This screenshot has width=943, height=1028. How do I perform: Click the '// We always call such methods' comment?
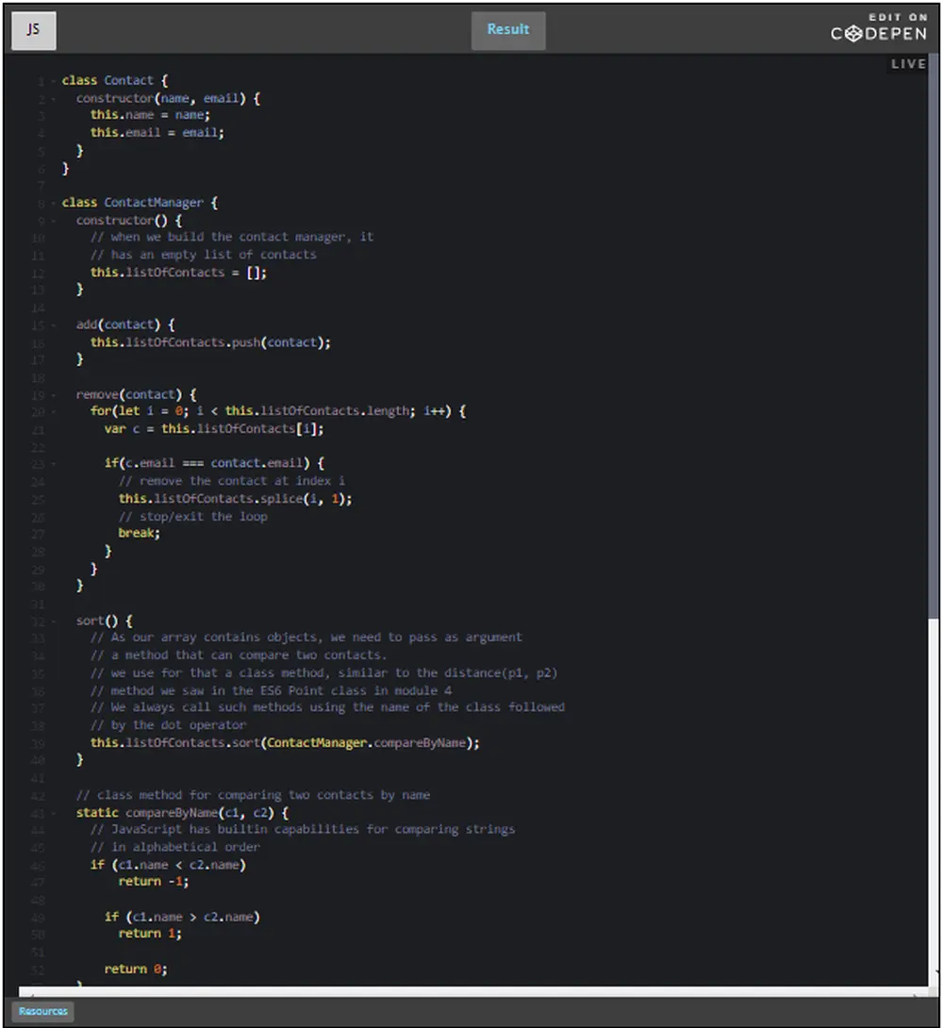(x=327, y=707)
